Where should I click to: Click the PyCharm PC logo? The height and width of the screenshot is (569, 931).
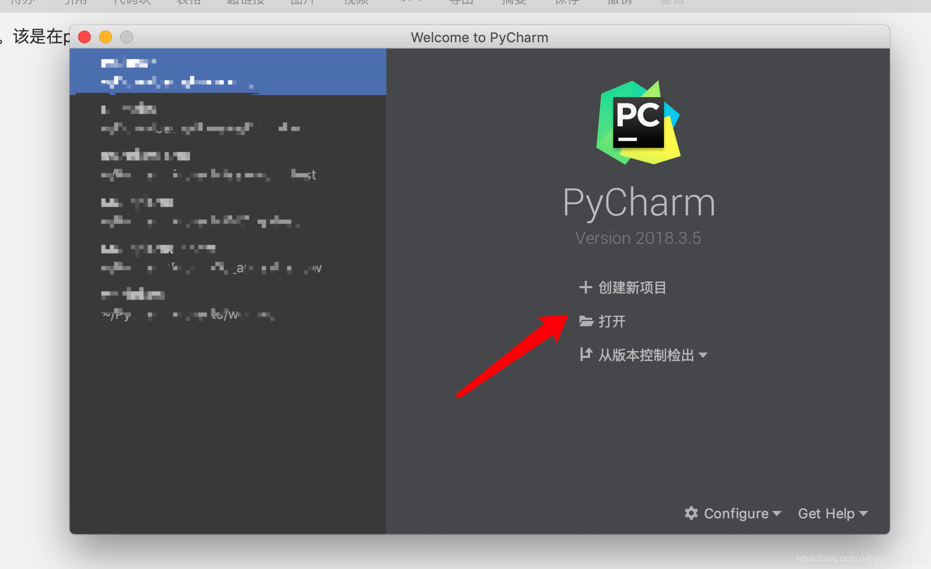pos(639,122)
